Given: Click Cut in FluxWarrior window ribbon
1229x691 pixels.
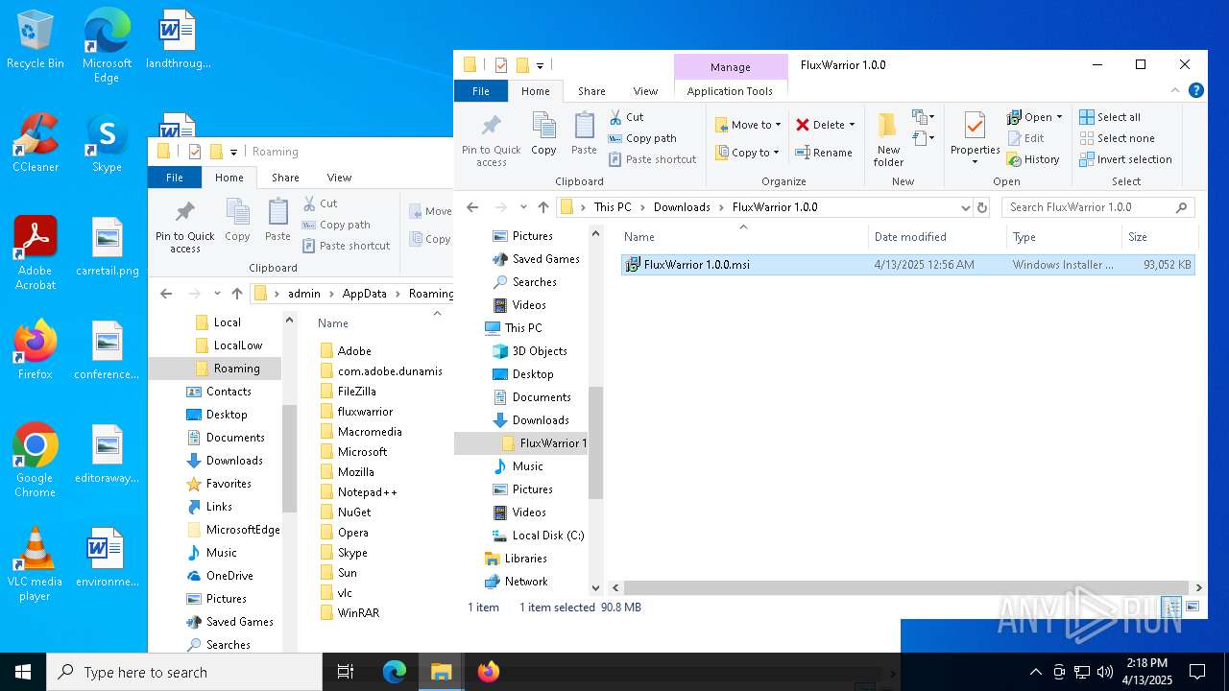Looking at the screenshot, I should [626, 117].
